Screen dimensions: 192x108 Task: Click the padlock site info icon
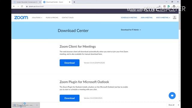click(27, 6)
